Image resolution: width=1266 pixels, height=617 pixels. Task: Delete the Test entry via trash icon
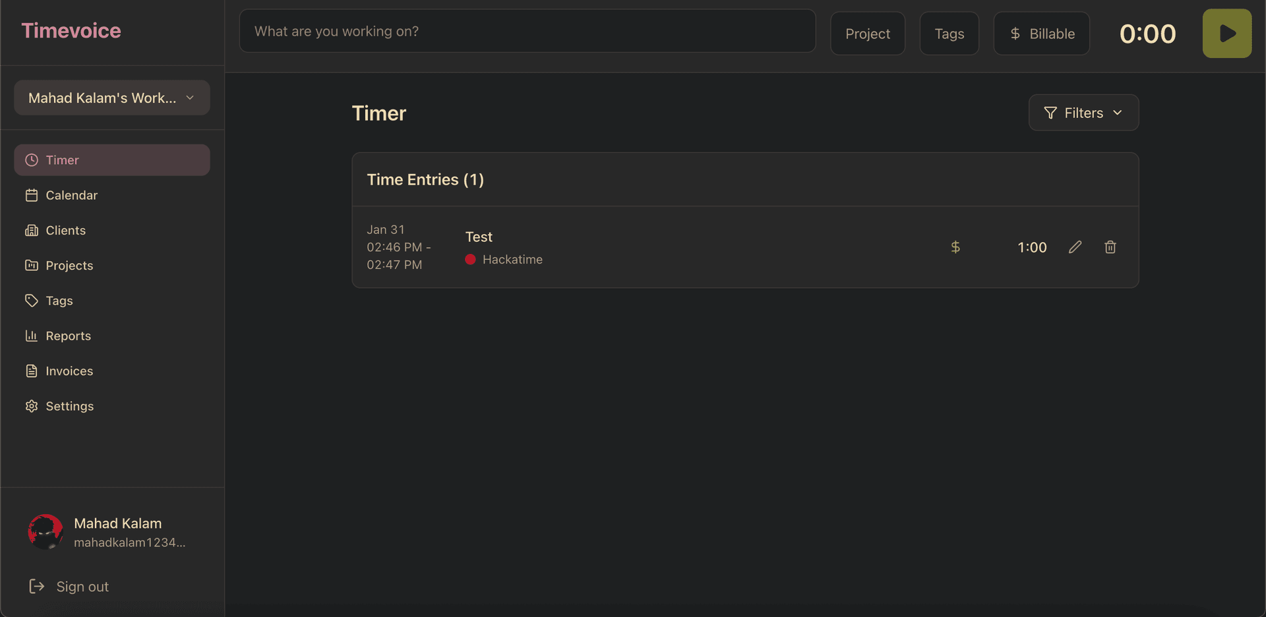pos(1110,247)
